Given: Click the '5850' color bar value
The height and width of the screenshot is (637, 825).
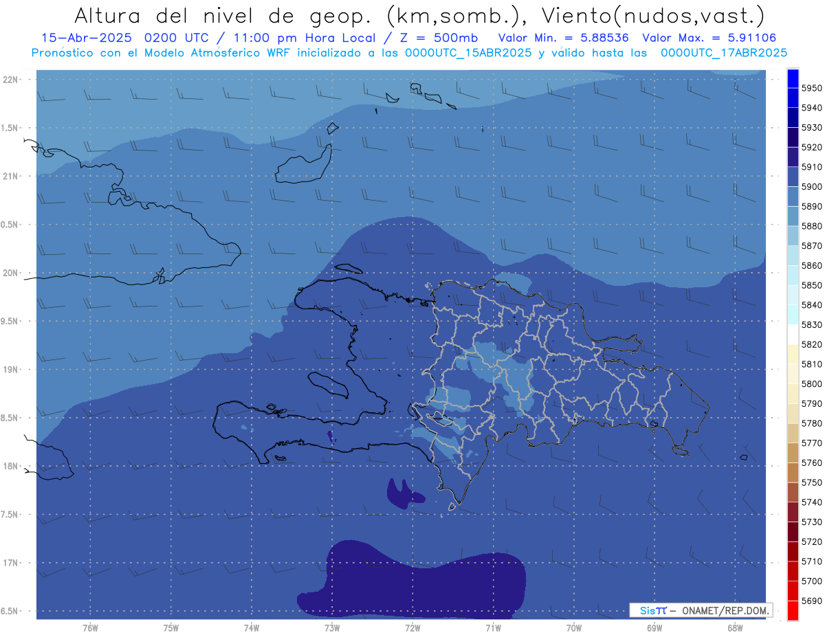Looking at the screenshot, I should (812, 285).
